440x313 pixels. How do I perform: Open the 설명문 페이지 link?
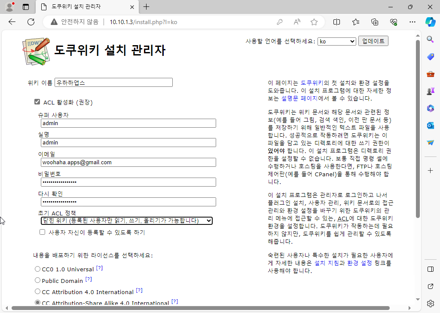[299, 98]
